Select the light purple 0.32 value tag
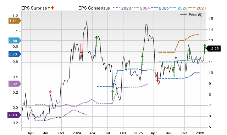Image resolution: width=227 pixels, height=135 pixels. click(x=15, y=84)
